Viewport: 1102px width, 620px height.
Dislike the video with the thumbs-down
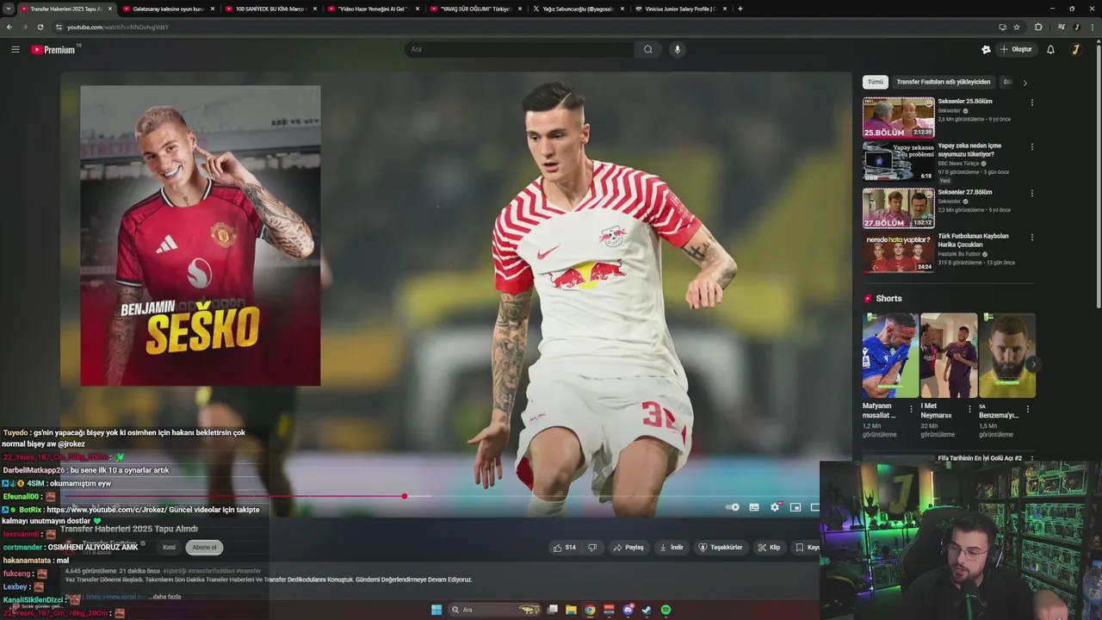coord(592,547)
